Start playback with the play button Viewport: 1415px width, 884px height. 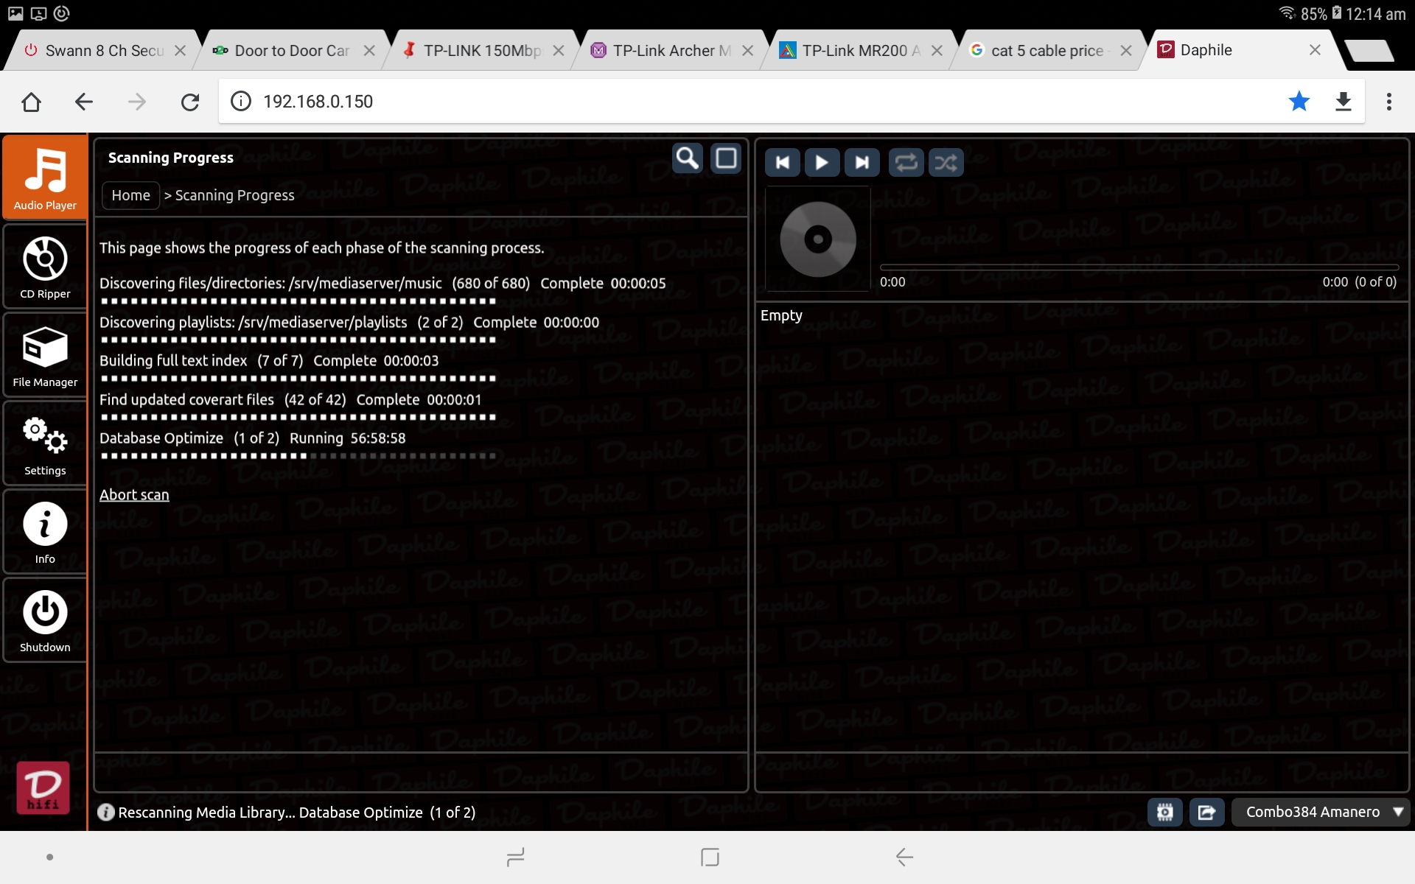[822, 162]
